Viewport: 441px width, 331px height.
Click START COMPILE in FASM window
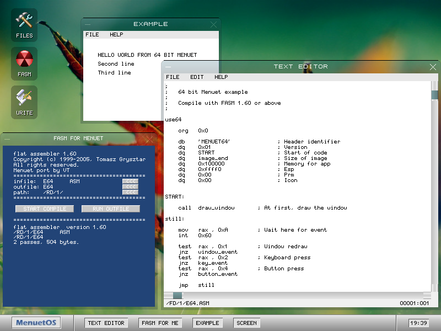tap(45, 209)
